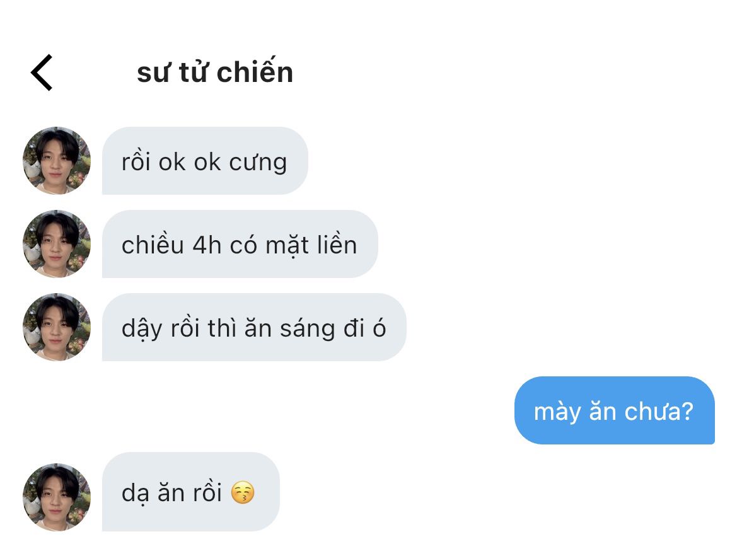The width and height of the screenshot is (737, 539).
Task: Go back using the left arrow icon
Action: coord(42,72)
